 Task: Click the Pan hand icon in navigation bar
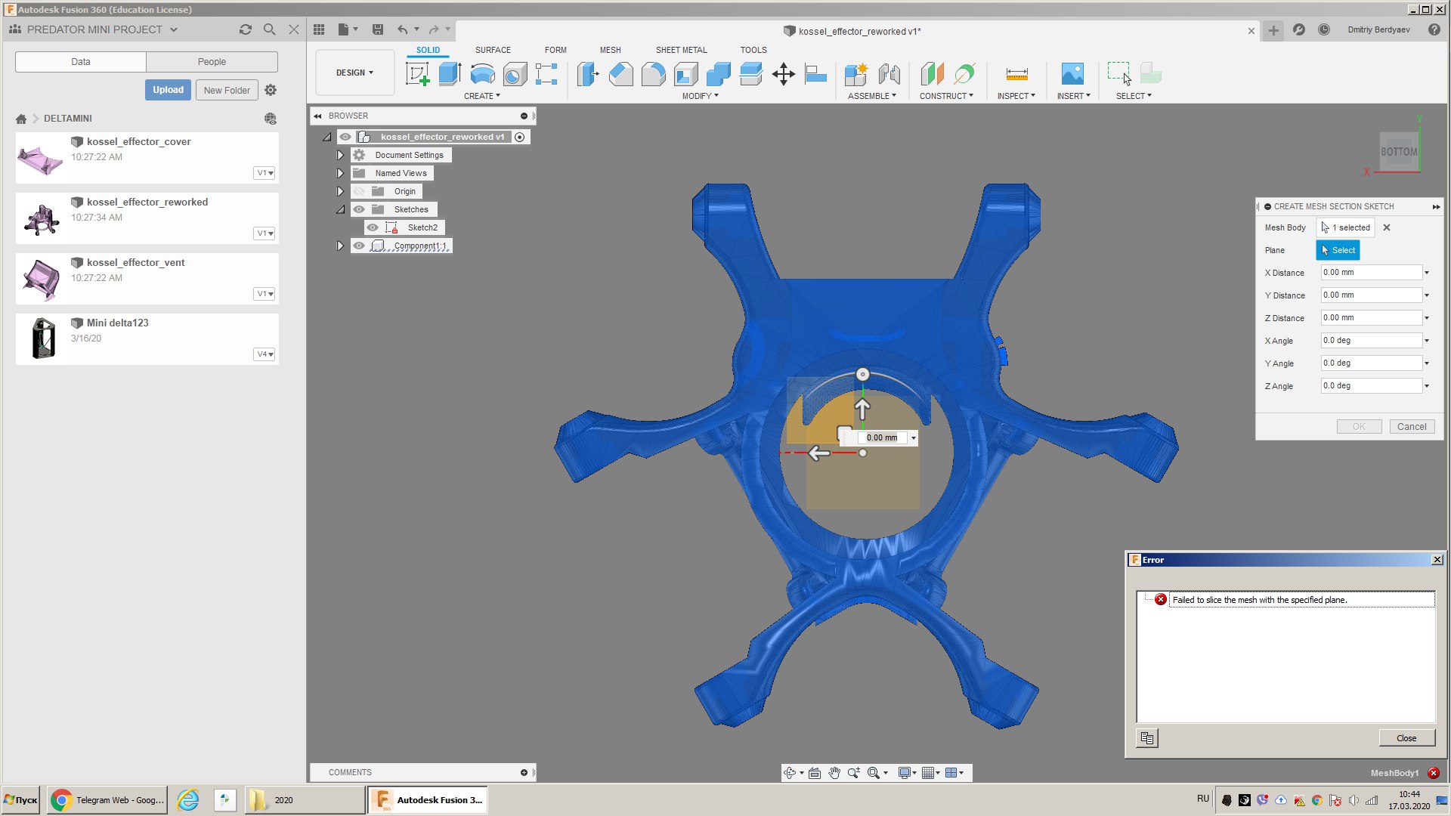coord(834,773)
